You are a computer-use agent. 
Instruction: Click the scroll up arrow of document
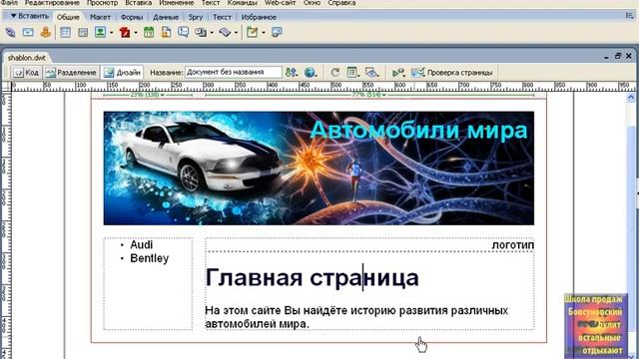coord(631,97)
